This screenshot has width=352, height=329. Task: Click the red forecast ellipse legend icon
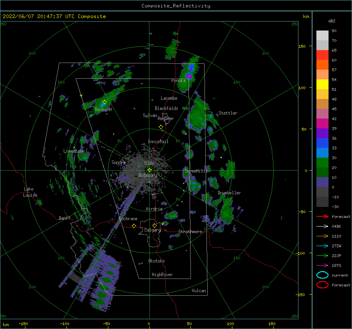tap(322, 285)
